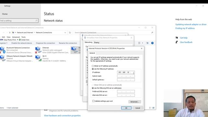The height and width of the screenshot is (117, 208).
Task: Click Search Network Connections box
Action: [x=114, y=32]
